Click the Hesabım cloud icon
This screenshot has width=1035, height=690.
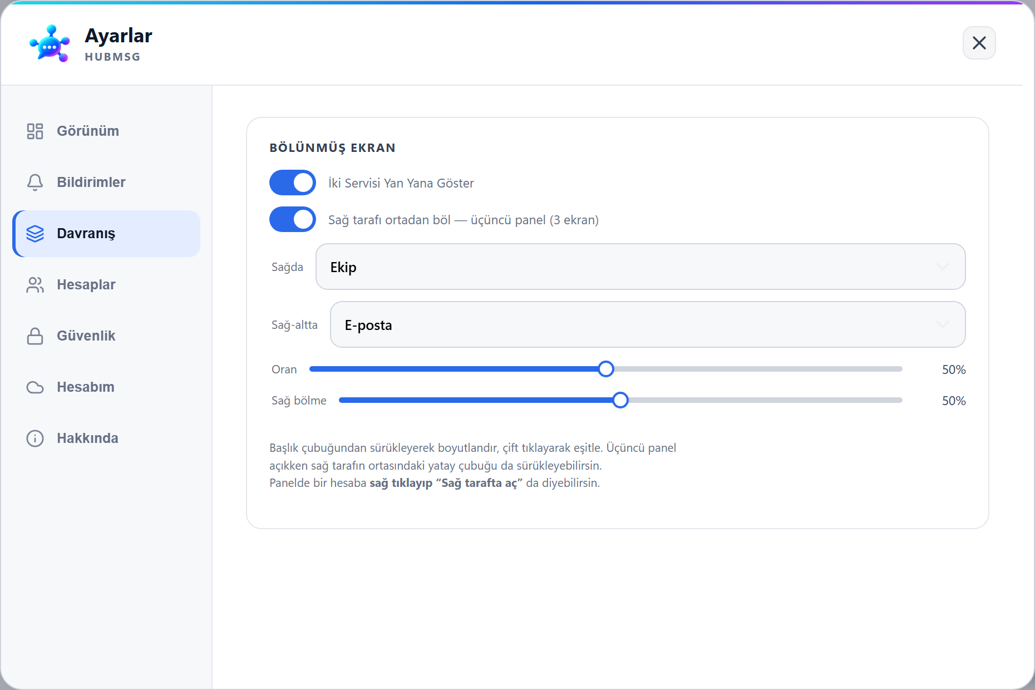coord(35,387)
